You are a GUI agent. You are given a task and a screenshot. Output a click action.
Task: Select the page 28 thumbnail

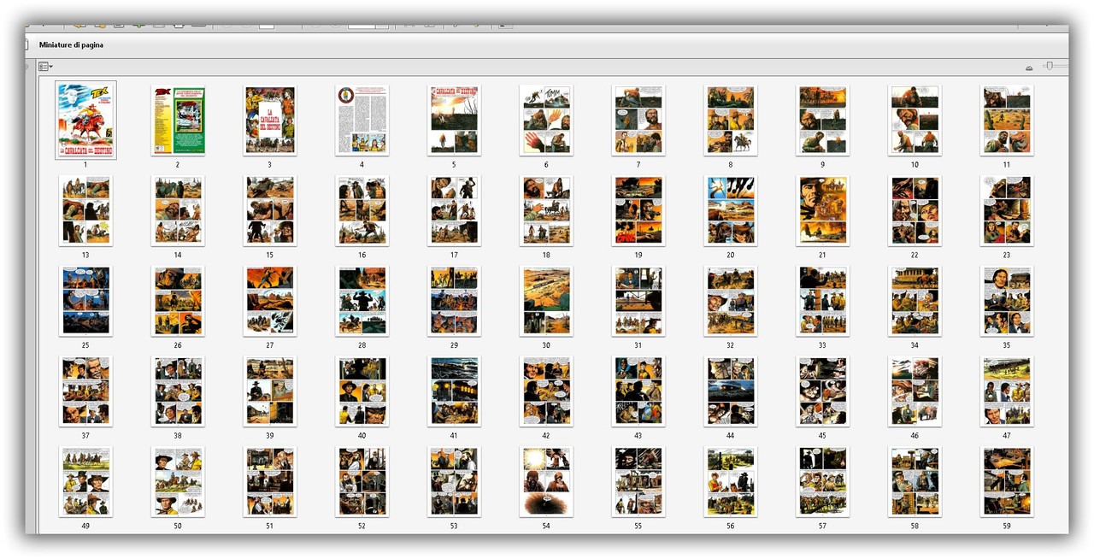[362, 301]
